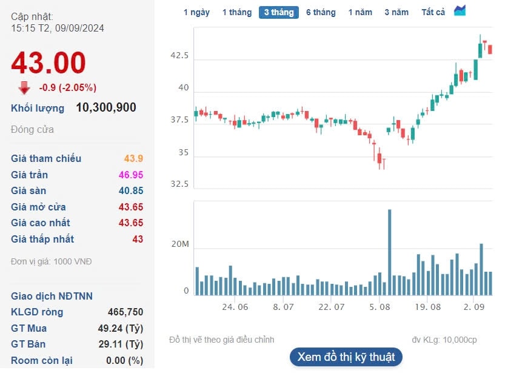The image size is (505, 373).
Task: Select the Tất cả timeframe
Action: point(433,12)
